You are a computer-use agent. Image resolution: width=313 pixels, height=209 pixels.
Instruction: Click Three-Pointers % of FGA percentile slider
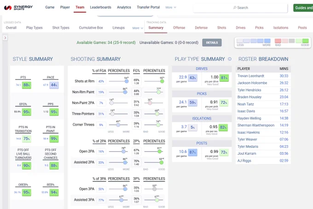[118, 114]
